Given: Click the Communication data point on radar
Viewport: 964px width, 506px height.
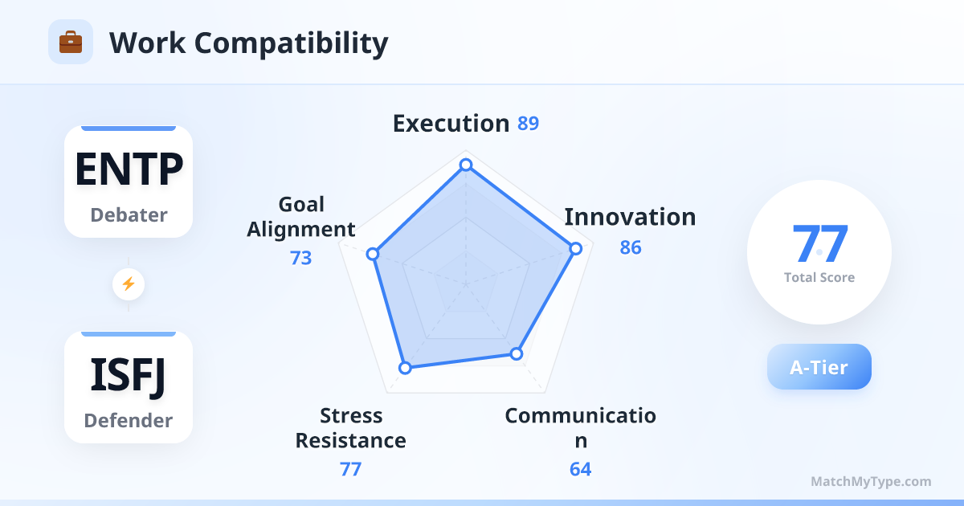Looking at the screenshot, I should pos(517,353).
